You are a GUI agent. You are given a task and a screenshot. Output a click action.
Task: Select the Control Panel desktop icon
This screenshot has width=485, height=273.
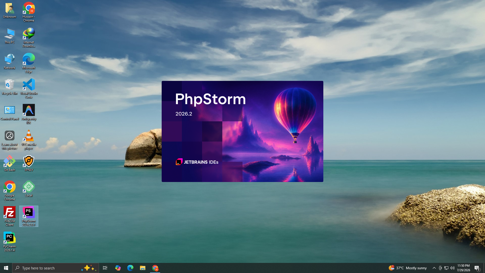coord(10,112)
